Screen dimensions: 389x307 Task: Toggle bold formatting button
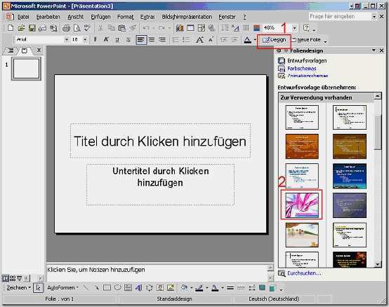[95, 40]
